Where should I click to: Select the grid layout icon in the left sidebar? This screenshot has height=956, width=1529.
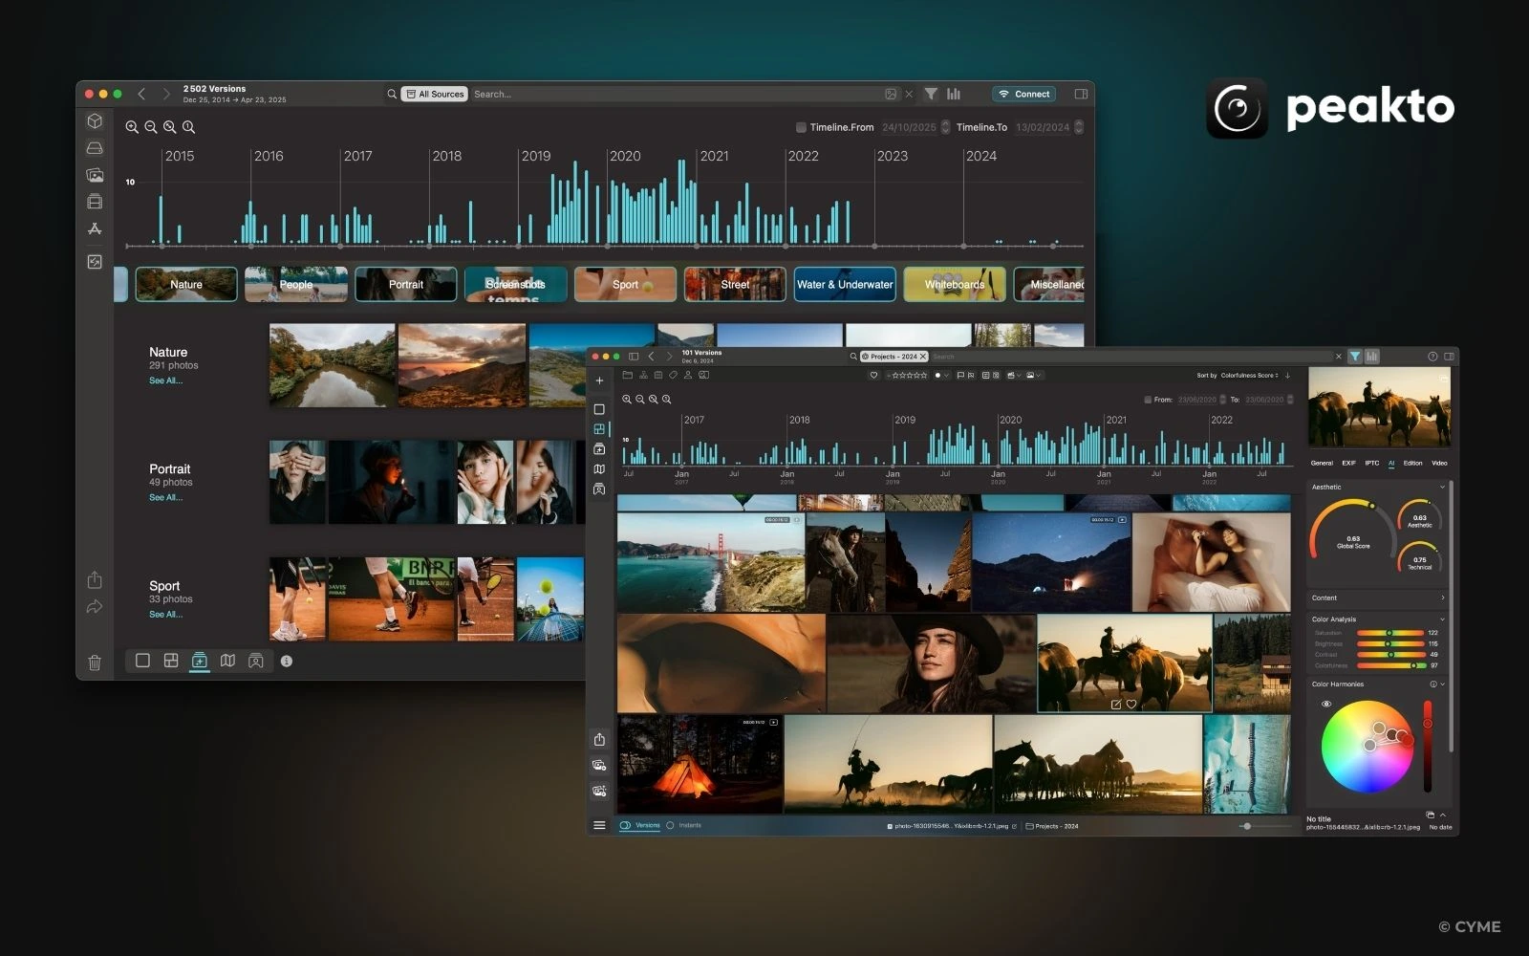point(599,428)
